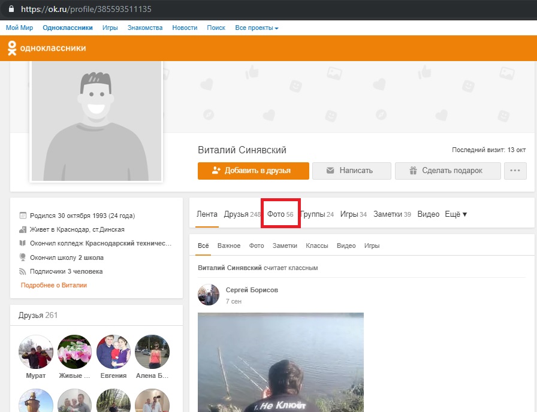Image resolution: width=537 pixels, height=412 pixels.
Task: Open the three-dots more actions button
Action: click(x=515, y=171)
